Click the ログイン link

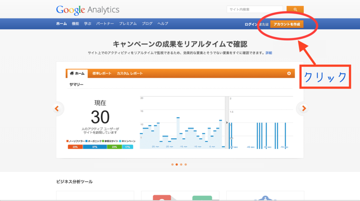point(251,24)
